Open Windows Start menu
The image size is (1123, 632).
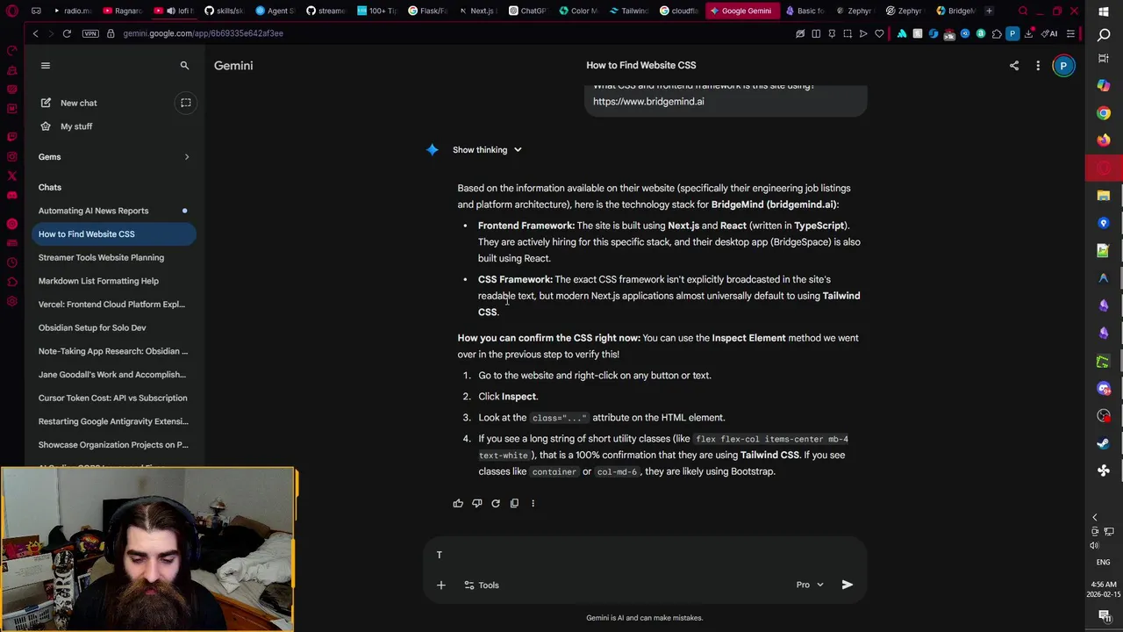[x=1104, y=11]
